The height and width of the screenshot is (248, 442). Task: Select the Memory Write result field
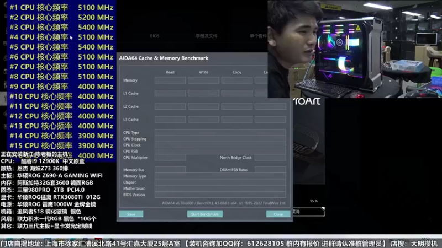(203, 80)
